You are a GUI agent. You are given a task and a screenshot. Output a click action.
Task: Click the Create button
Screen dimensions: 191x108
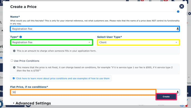pyautogui.click(x=166, y=97)
